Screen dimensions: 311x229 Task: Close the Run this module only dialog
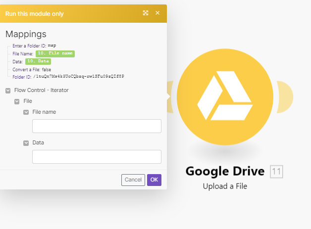[157, 13]
